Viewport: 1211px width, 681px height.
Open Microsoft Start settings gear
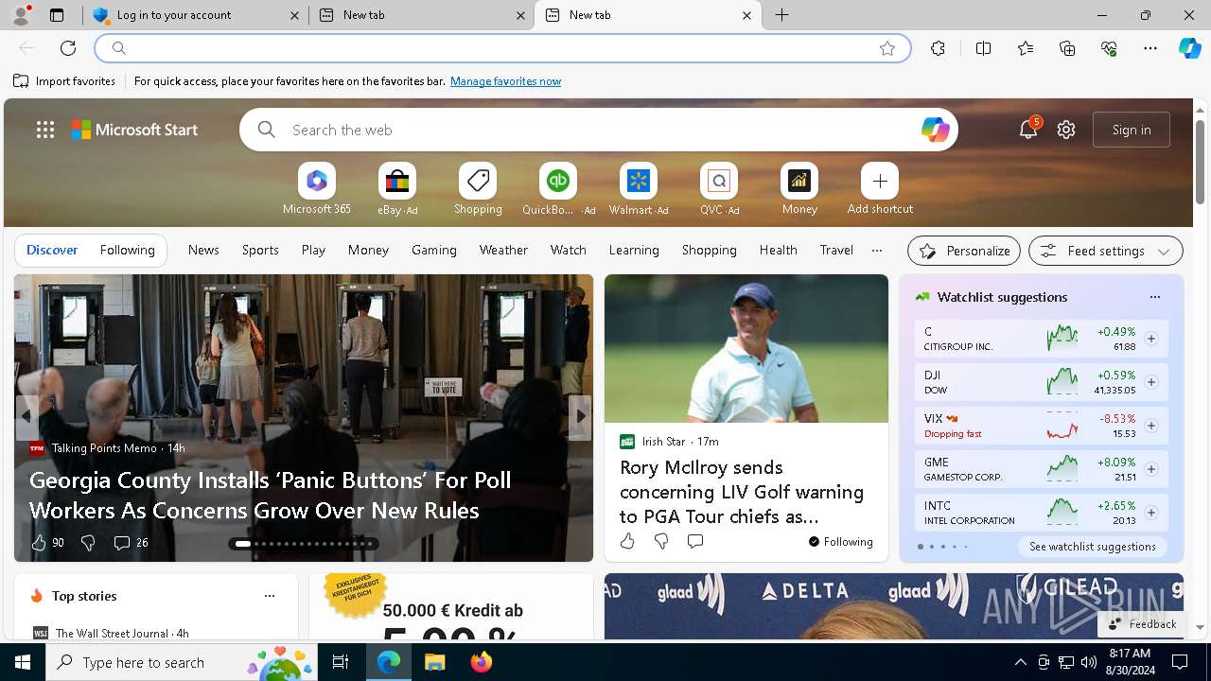pyautogui.click(x=1066, y=130)
